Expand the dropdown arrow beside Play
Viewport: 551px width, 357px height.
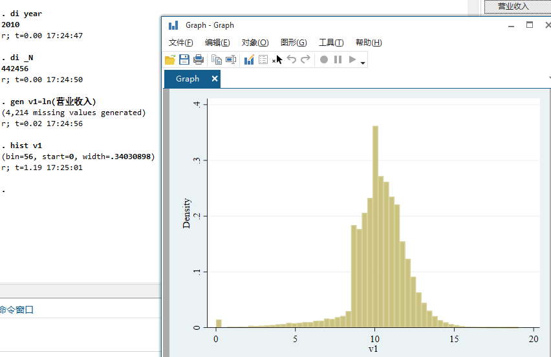[363, 63]
